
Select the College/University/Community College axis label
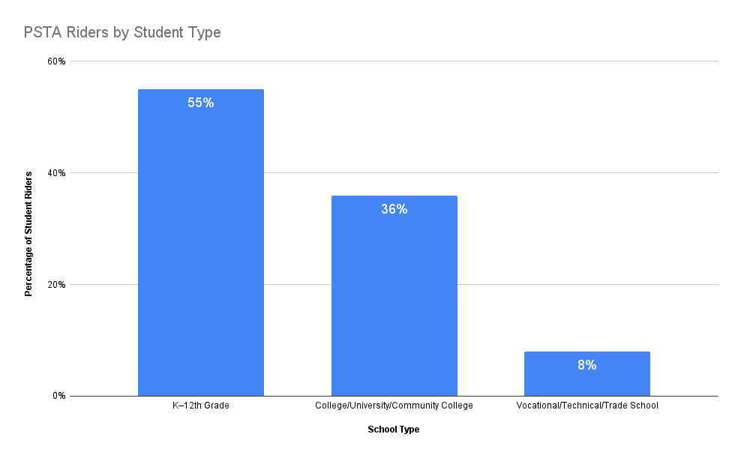(x=394, y=406)
